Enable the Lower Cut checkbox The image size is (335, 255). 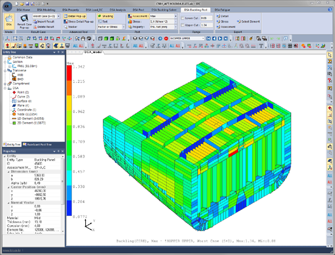[183, 18]
